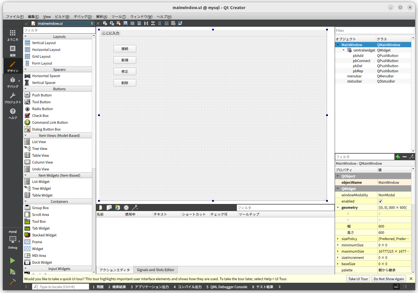Select the アクションエディタ tab

pyautogui.click(x=115, y=270)
